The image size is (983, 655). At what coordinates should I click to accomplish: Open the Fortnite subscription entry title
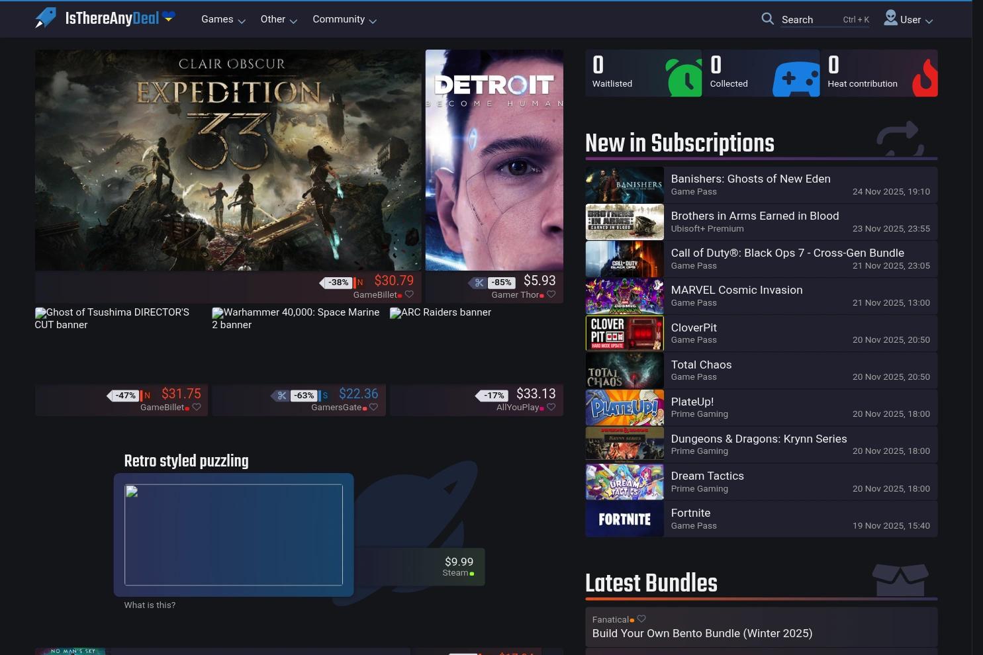[690, 513]
